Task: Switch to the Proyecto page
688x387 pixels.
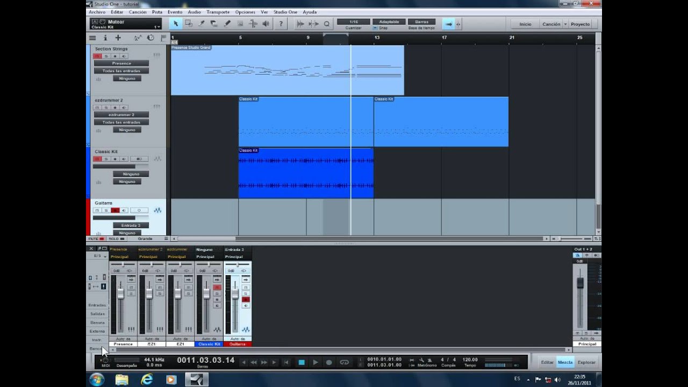Action: [580, 24]
